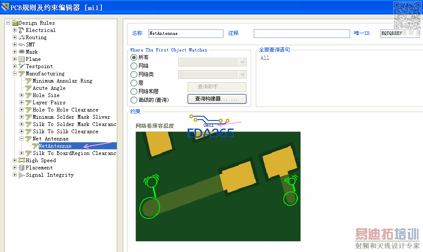
Task: Click the 0mil tolerance value in diagram
Action: point(209,126)
